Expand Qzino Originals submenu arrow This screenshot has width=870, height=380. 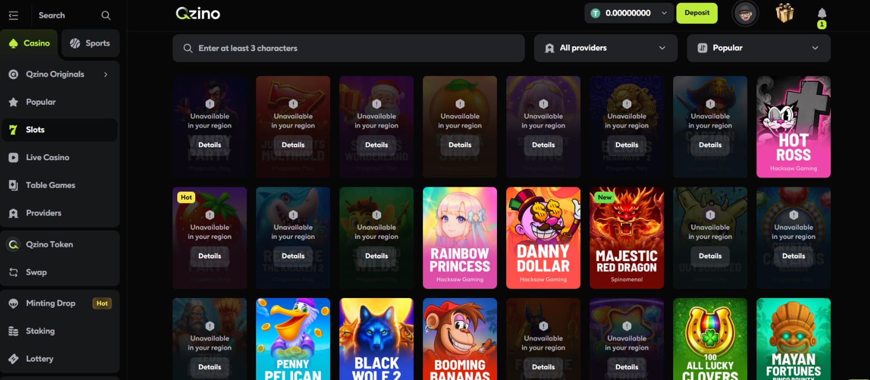point(106,74)
